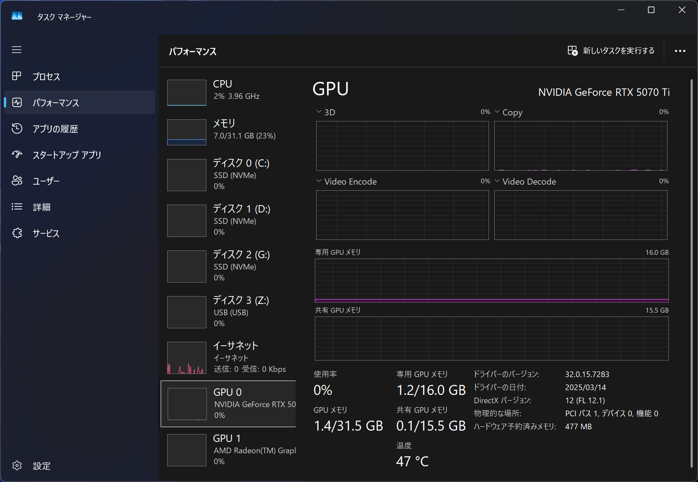The height and width of the screenshot is (482, 698).
Task: Click the vertical scrollbar on the right
Action: coord(691,273)
